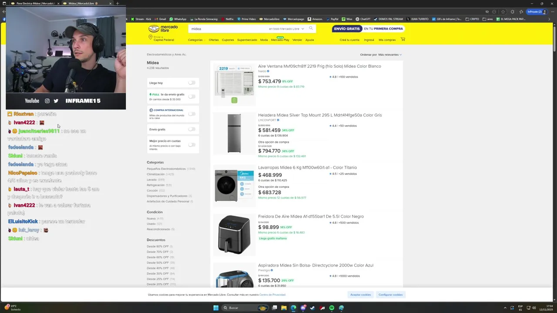557x313 pixels.
Task: Click Ofertas in the navigation bar
Action: [214, 40]
